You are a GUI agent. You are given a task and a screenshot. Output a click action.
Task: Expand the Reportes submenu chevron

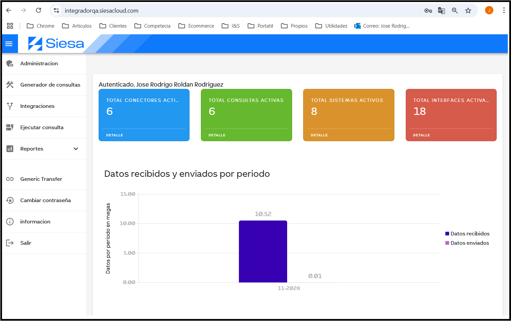[x=76, y=149]
